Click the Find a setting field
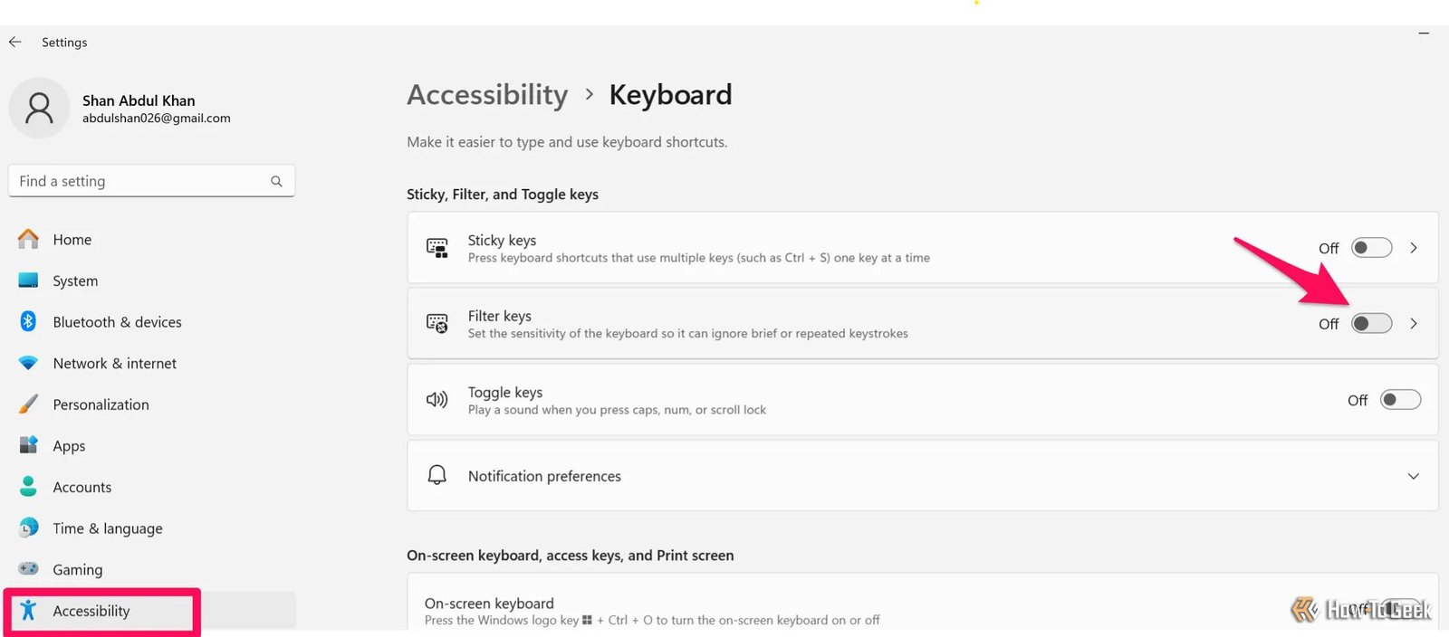 pyautogui.click(x=140, y=181)
